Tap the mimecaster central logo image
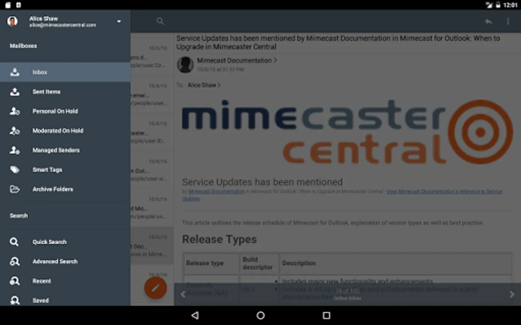 click(347, 132)
